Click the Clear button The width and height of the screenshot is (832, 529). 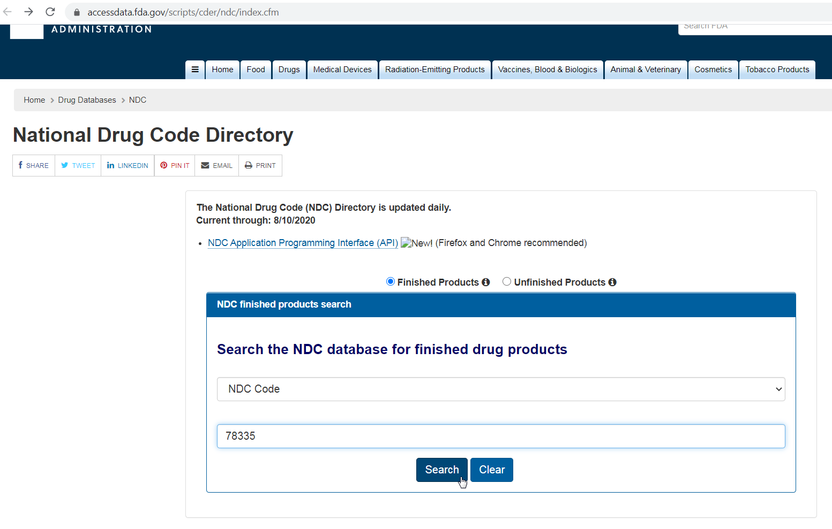click(492, 470)
